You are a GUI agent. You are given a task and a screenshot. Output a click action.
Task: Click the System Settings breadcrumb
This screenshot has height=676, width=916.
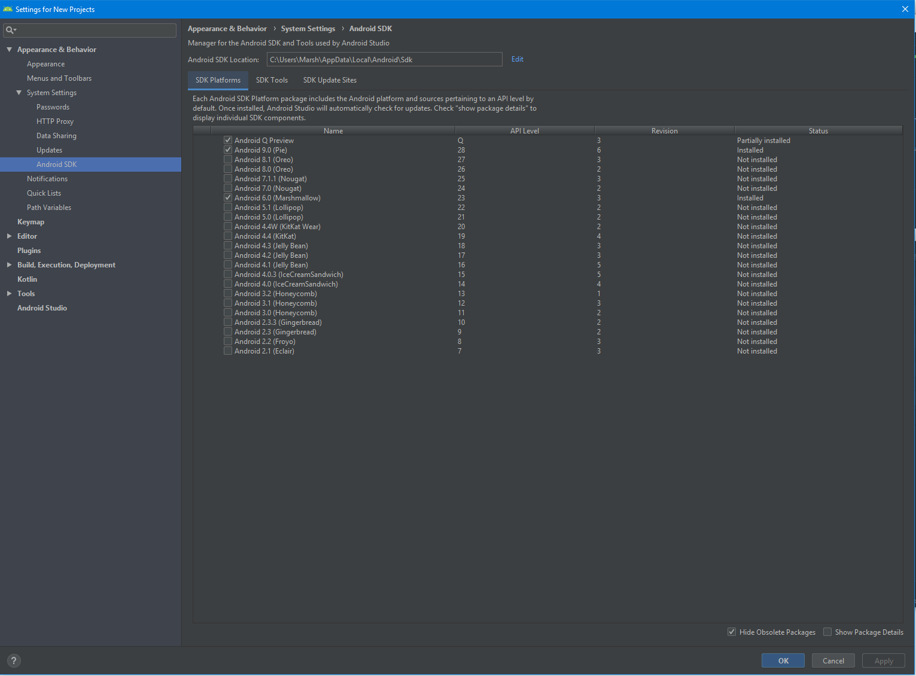pos(308,29)
